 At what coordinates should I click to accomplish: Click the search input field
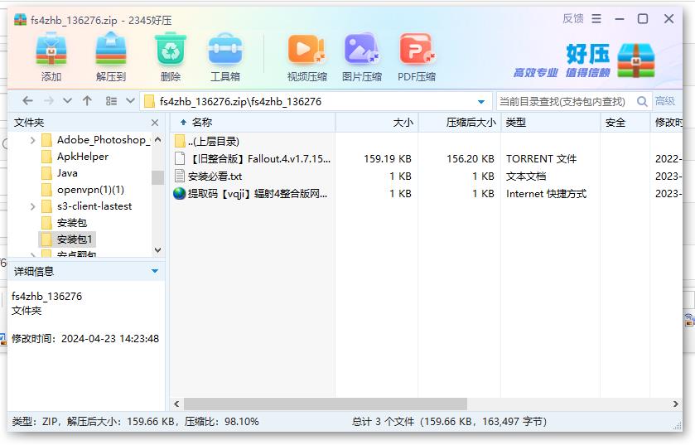pos(565,101)
